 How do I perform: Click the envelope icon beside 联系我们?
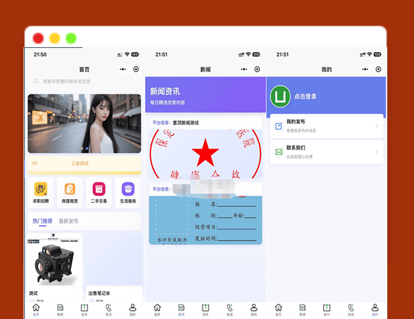[279, 152]
